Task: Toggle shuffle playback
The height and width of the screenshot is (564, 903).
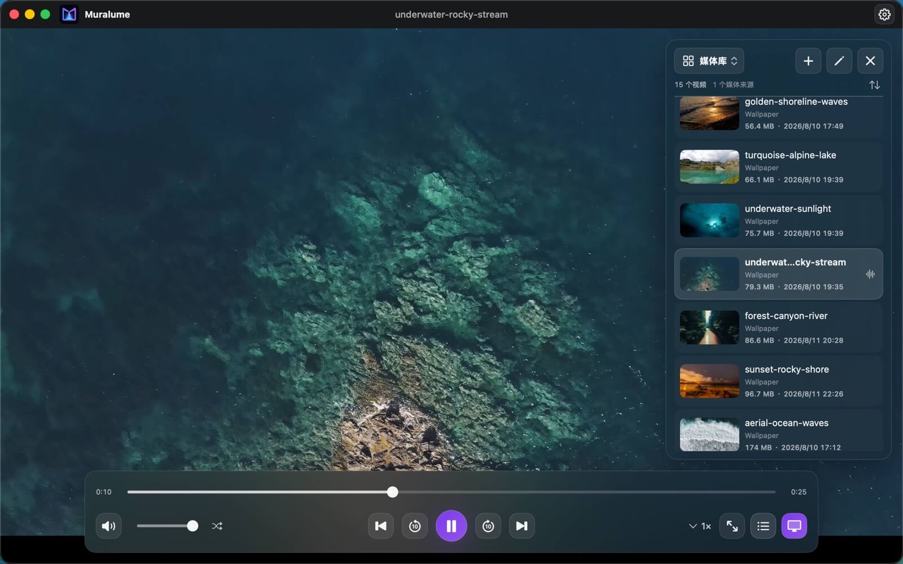Action: click(217, 526)
